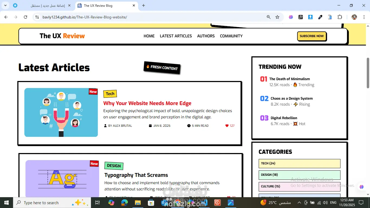Click 'BY ALEX BRUTAL' author text
This screenshot has width=370, height=208.
(120, 126)
